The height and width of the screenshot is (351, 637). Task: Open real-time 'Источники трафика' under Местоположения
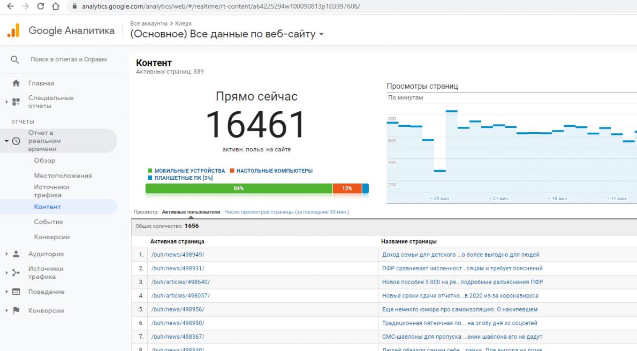[x=51, y=191]
